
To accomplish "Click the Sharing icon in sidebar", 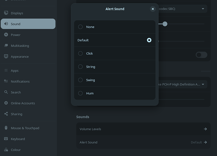I will pos(6,114).
